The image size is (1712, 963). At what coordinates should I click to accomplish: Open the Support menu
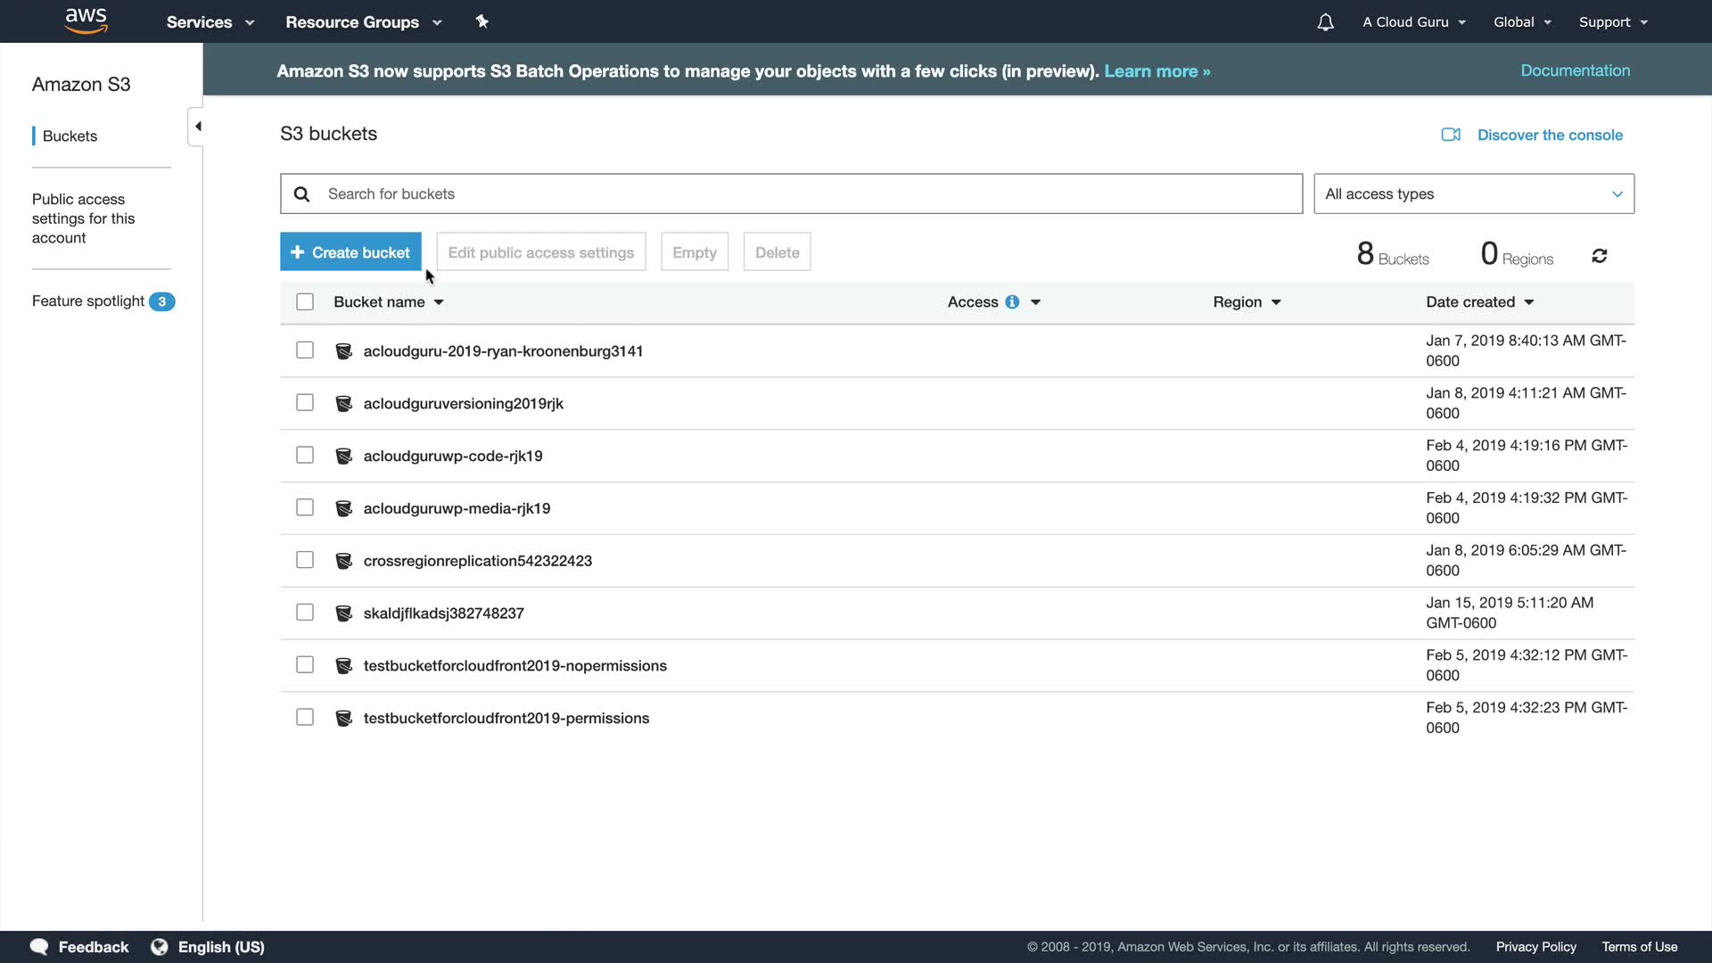1612,22
